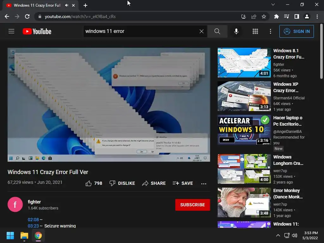Share this page via the address bar share icon
This screenshot has width=324, height=243.
[x=254, y=16]
